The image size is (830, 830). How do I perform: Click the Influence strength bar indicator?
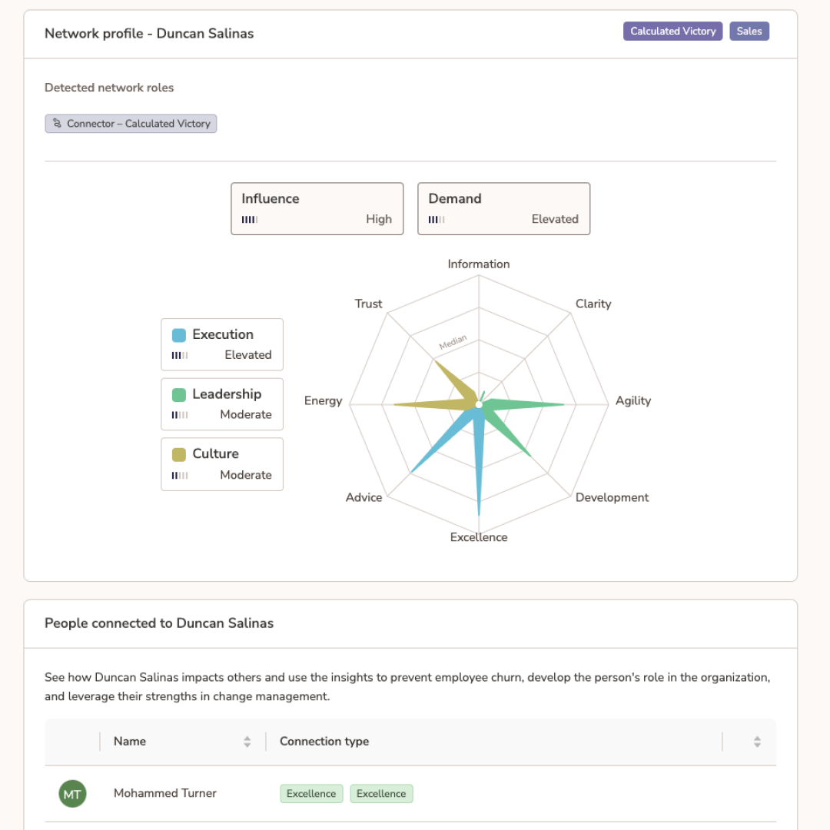[249, 219]
